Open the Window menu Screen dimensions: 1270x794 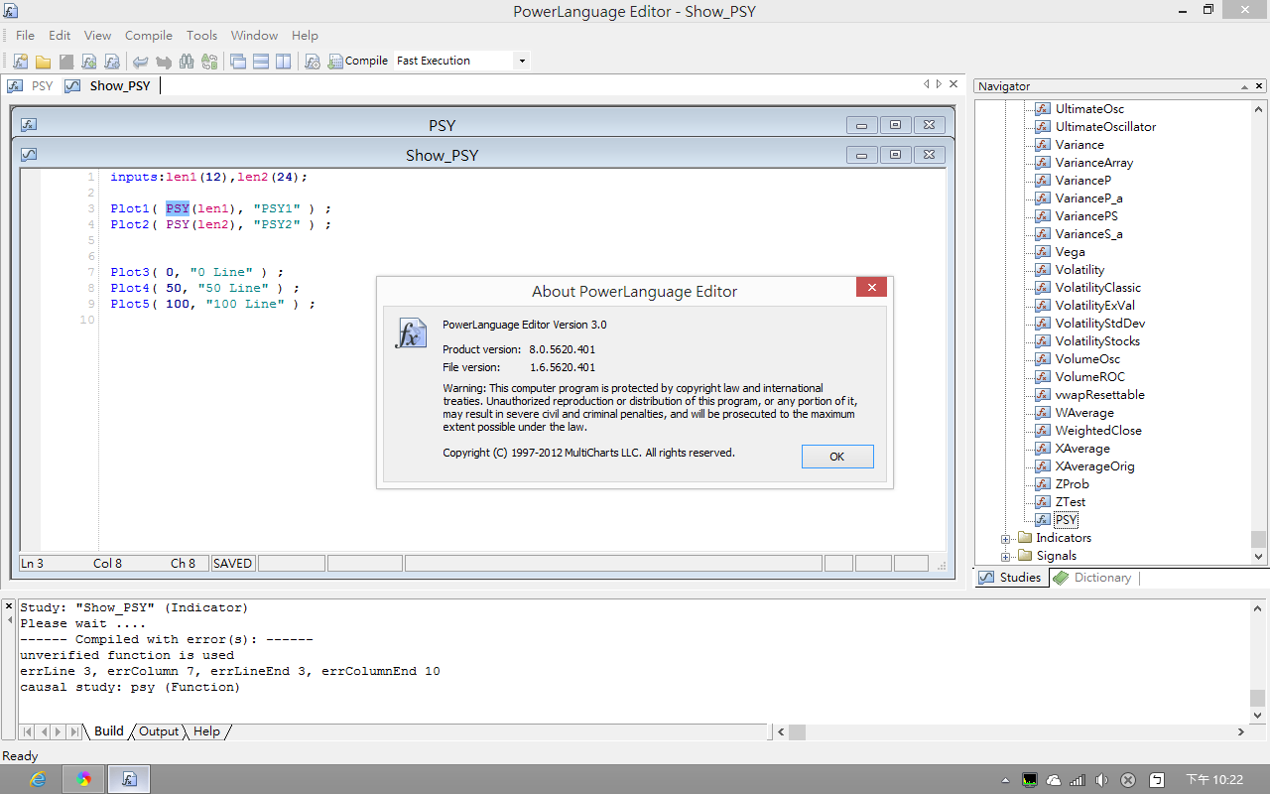254,35
